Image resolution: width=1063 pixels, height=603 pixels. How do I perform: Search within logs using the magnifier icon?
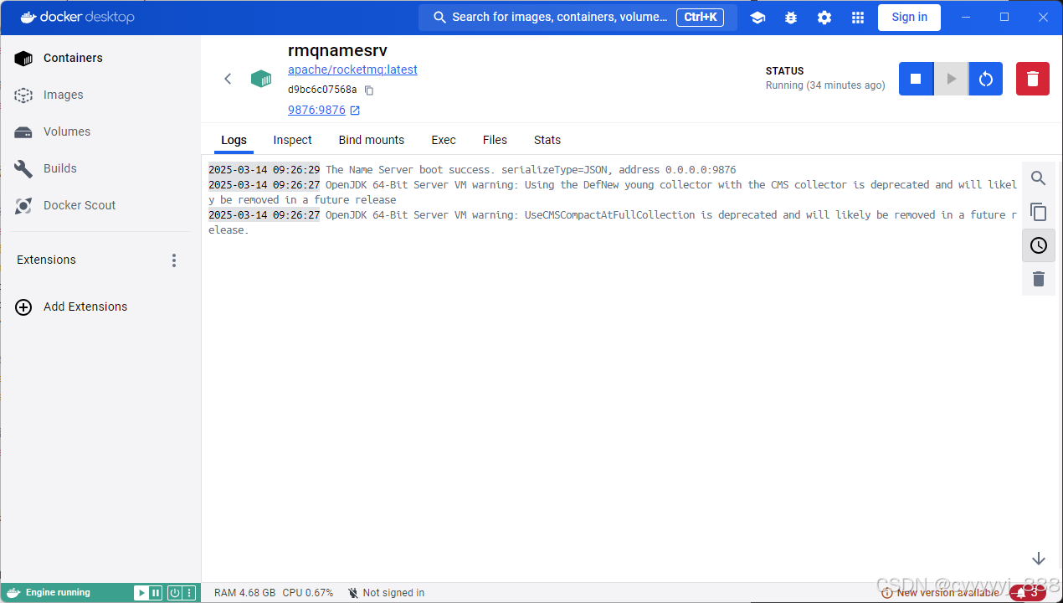1038,178
